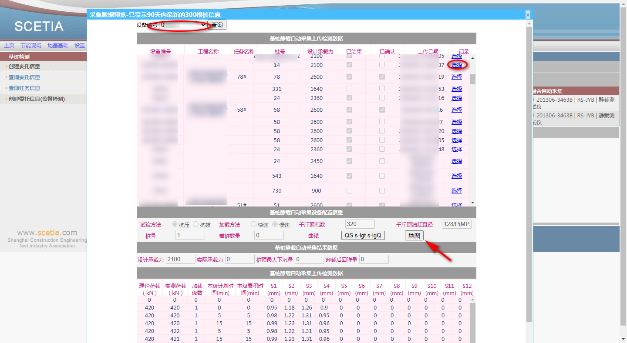Click the SCETIA logo
The height and width of the screenshot is (343, 627).
click(x=39, y=27)
